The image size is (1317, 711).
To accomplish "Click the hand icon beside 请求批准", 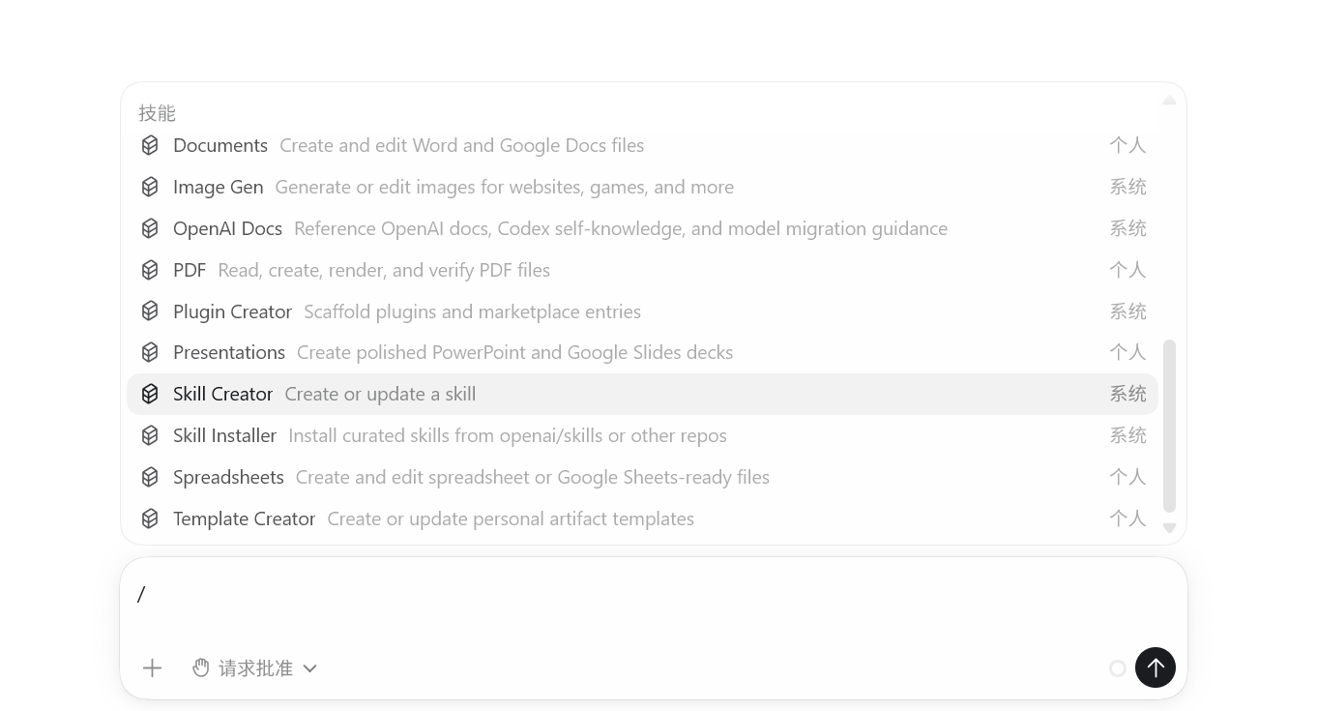I will pos(201,667).
